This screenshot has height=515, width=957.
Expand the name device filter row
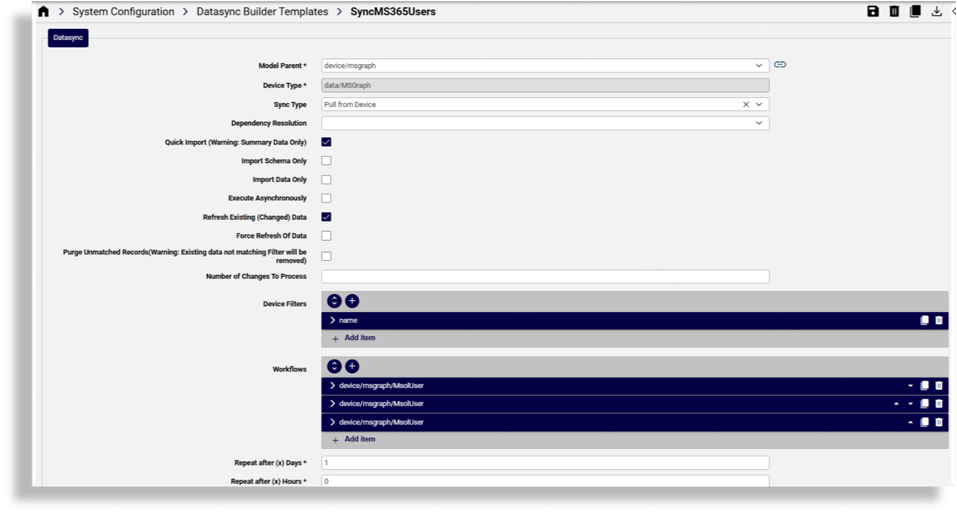coord(331,320)
